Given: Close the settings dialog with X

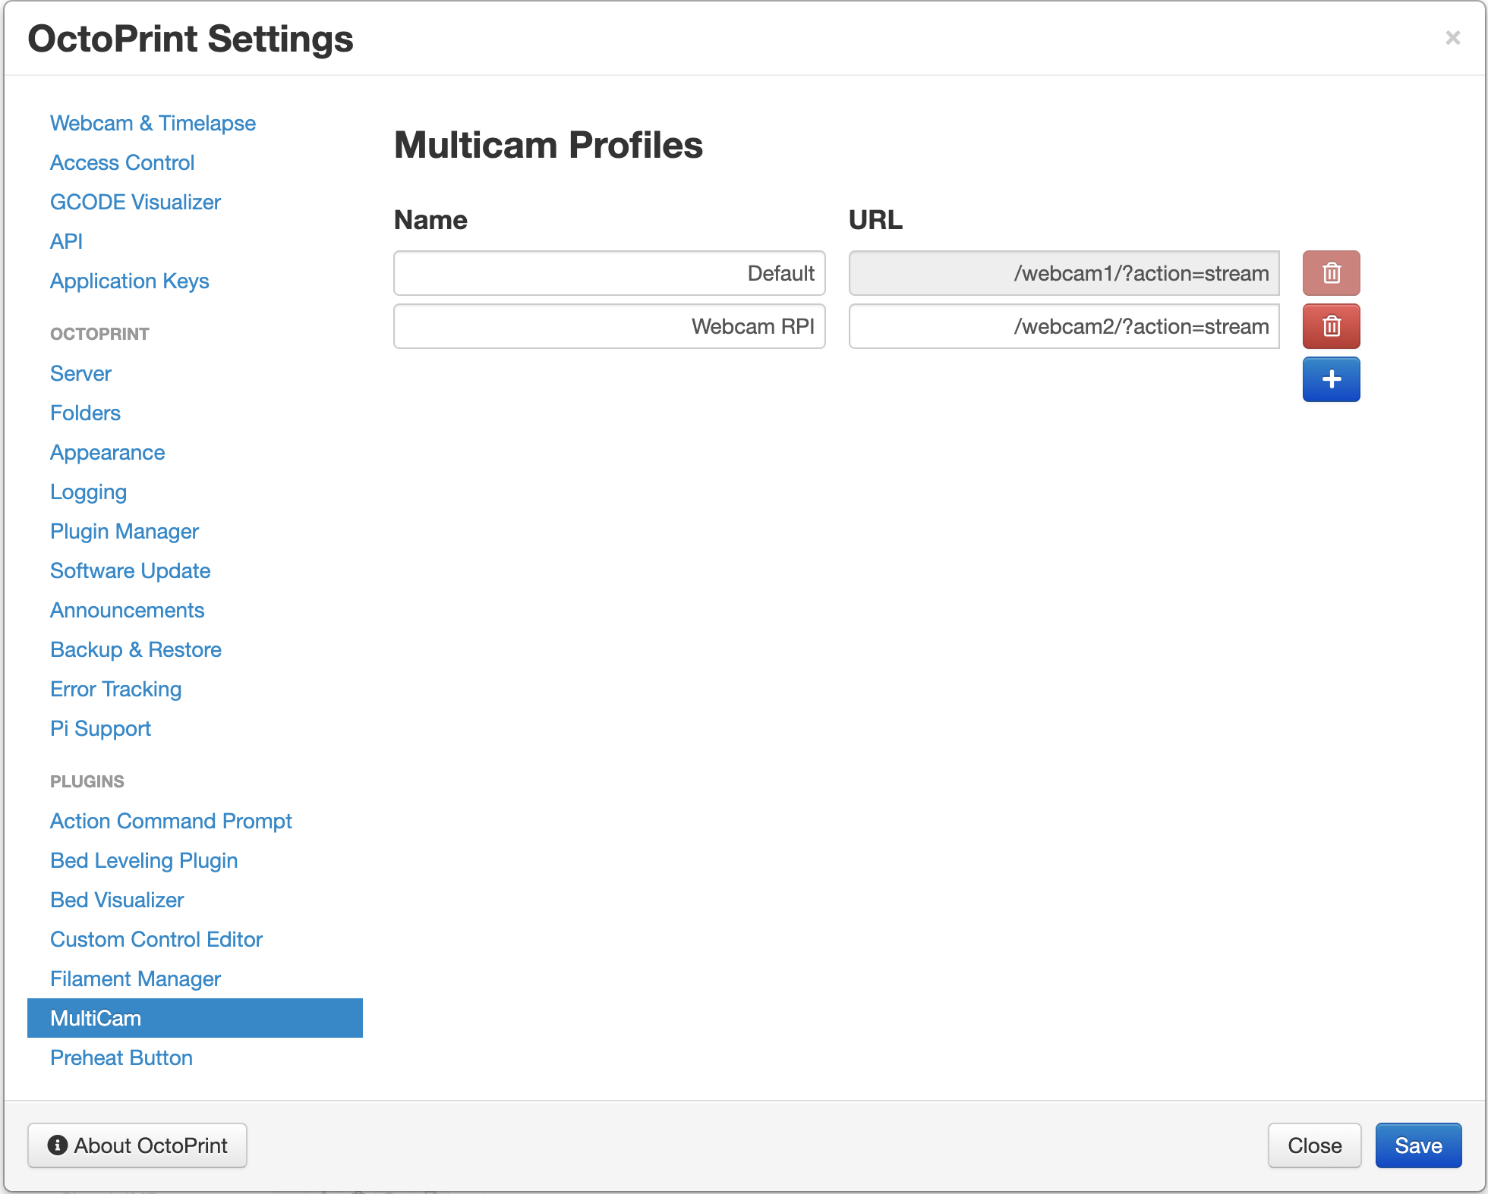Looking at the screenshot, I should pos(1452,38).
